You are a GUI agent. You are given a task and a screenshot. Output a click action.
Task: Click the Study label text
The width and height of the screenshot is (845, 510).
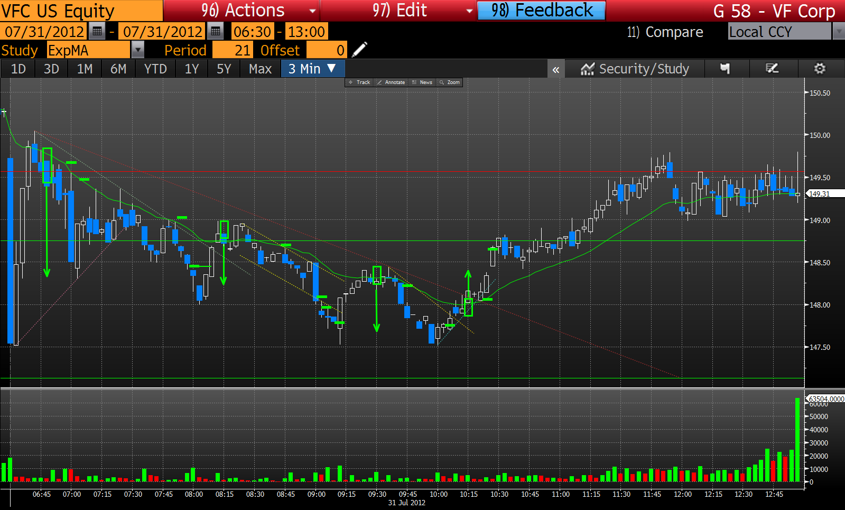tap(20, 50)
